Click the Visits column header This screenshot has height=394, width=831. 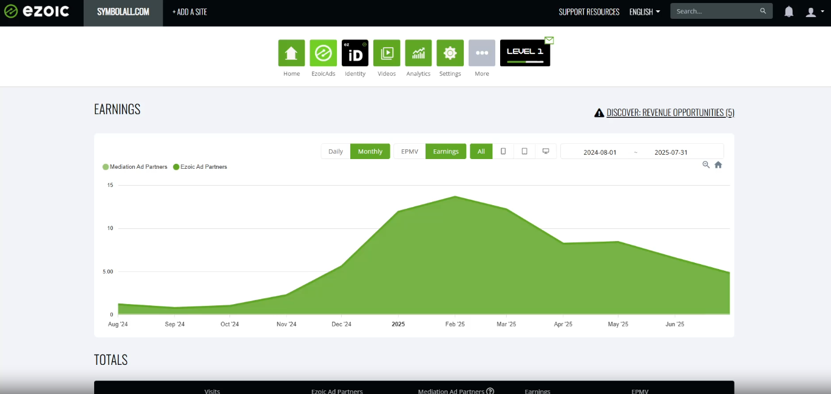pyautogui.click(x=212, y=391)
